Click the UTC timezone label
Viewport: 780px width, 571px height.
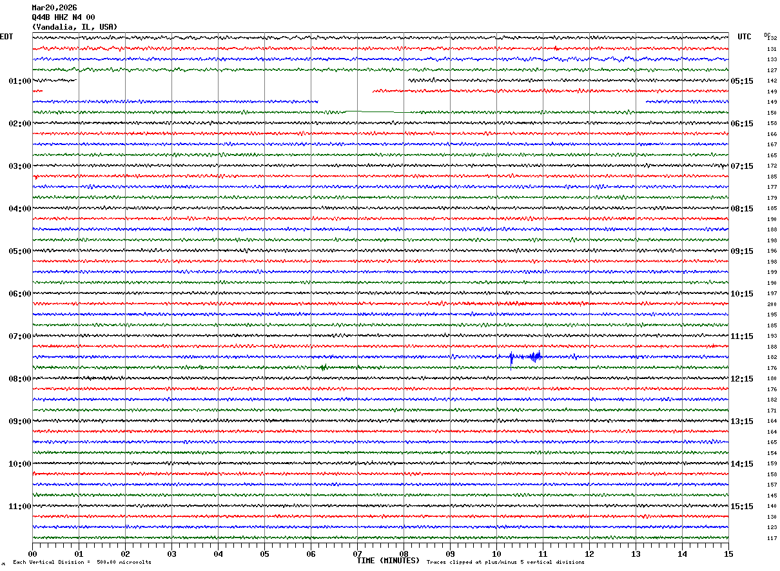[x=745, y=37]
